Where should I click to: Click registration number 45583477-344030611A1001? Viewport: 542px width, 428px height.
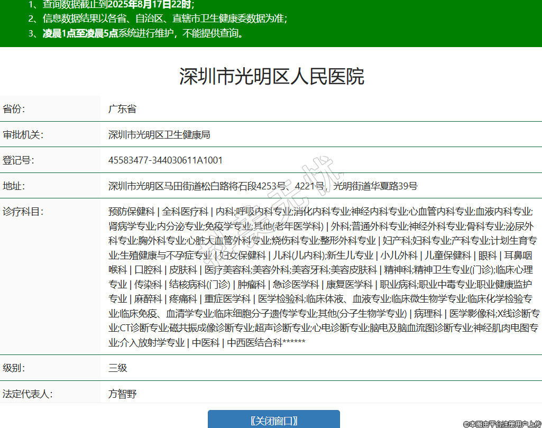[x=166, y=160]
